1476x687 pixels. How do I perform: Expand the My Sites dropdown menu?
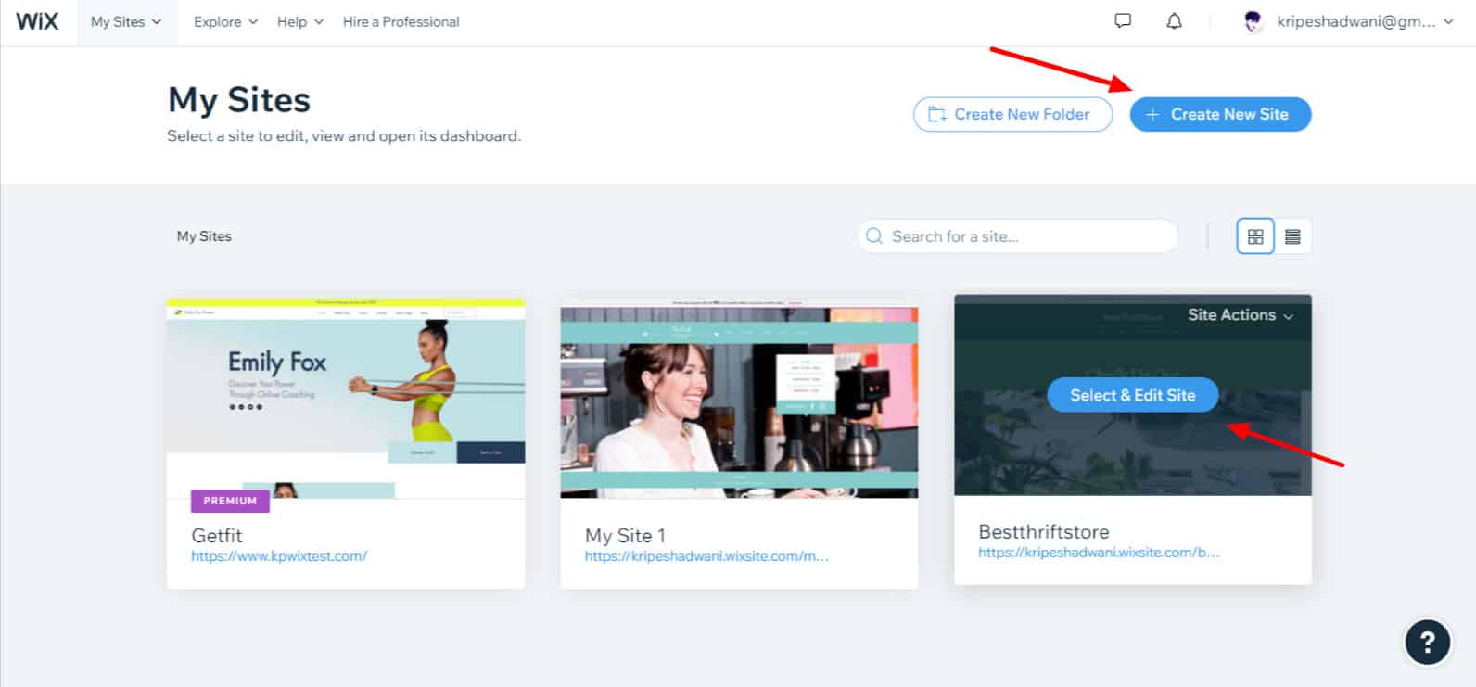pos(126,21)
